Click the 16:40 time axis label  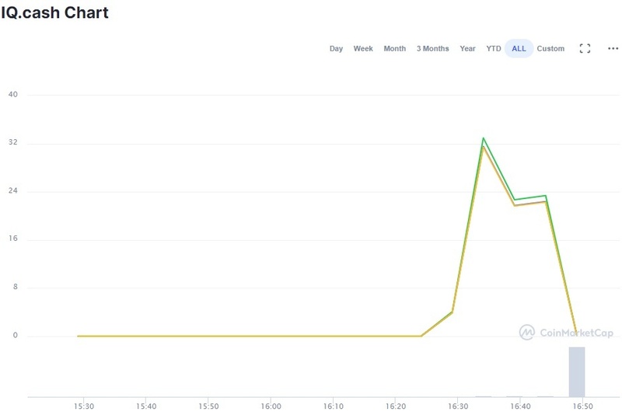[520, 406]
